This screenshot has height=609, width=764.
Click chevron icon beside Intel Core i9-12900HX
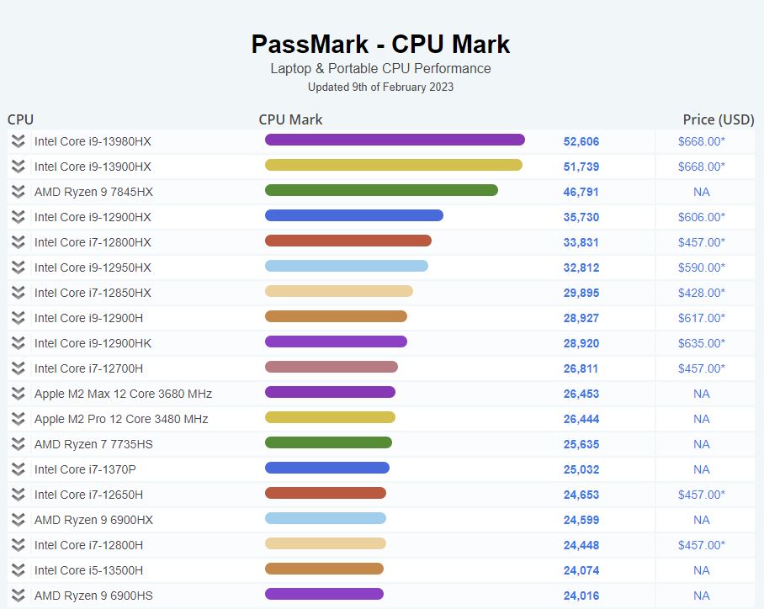[x=19, y=217]
